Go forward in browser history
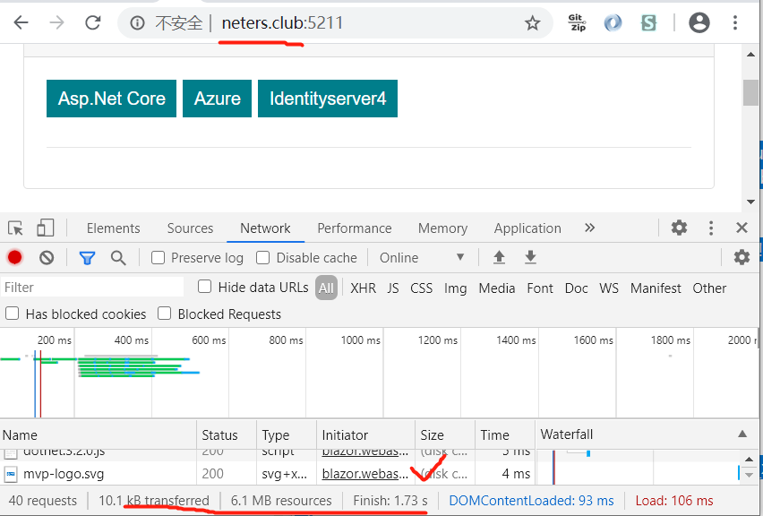The height and width of the screenshot is (516, 763). [x=57, y=22]
